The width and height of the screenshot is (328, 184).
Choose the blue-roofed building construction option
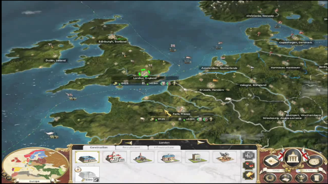pos(169,157)
